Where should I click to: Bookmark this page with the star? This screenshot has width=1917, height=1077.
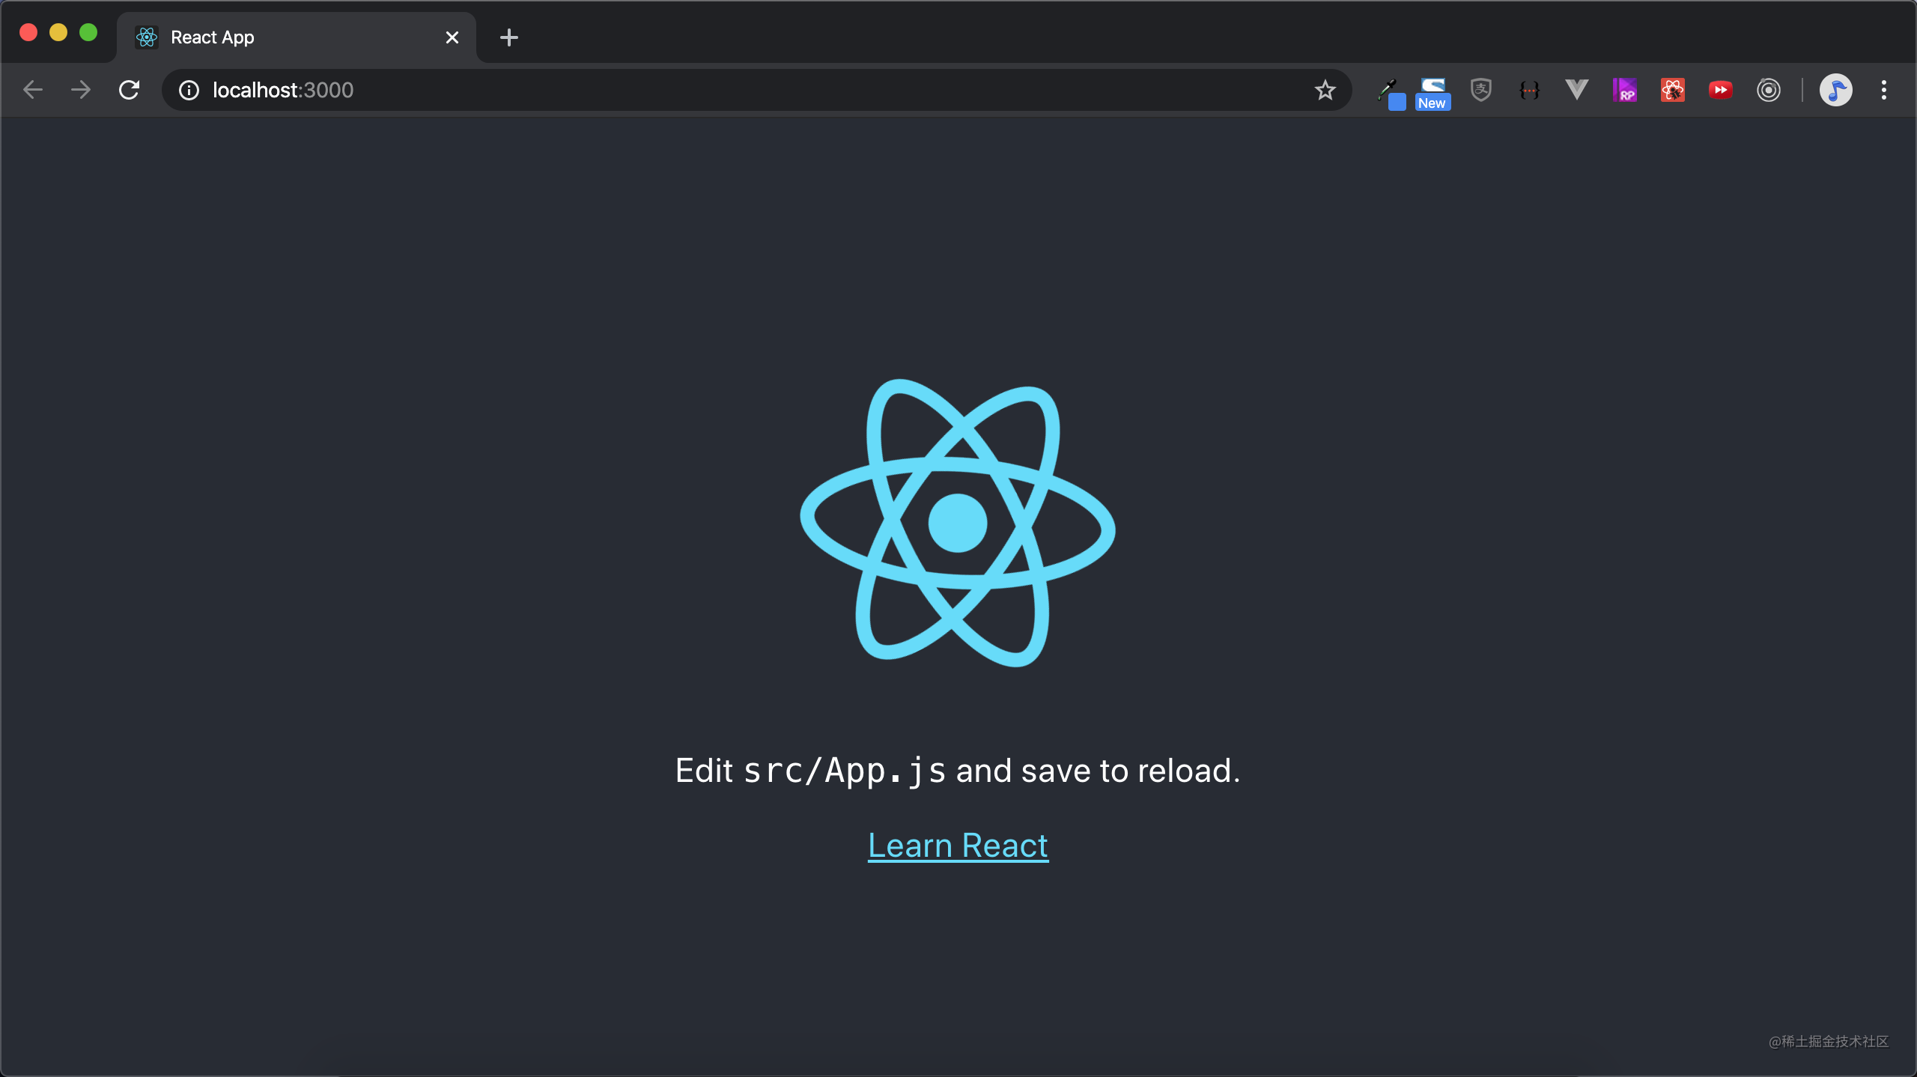point(1325,90)
